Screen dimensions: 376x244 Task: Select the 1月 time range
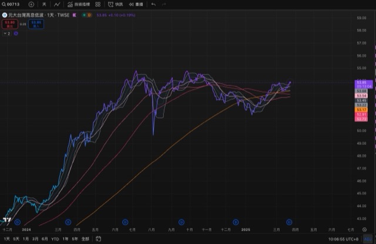(x=26, y=239)
